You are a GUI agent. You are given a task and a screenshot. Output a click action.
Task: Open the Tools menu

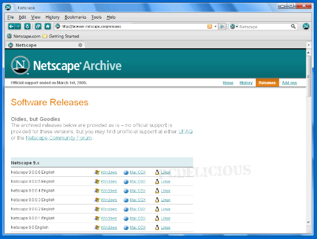coord(96,17)
